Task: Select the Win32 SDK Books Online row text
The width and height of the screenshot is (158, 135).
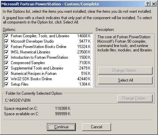Action: (31, 79)
